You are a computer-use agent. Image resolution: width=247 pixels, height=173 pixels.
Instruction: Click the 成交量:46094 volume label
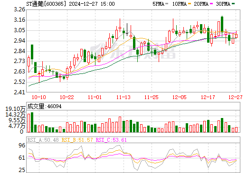tap(44, 106)
